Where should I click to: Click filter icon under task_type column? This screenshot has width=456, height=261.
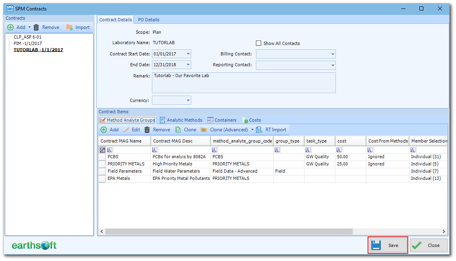308,150
